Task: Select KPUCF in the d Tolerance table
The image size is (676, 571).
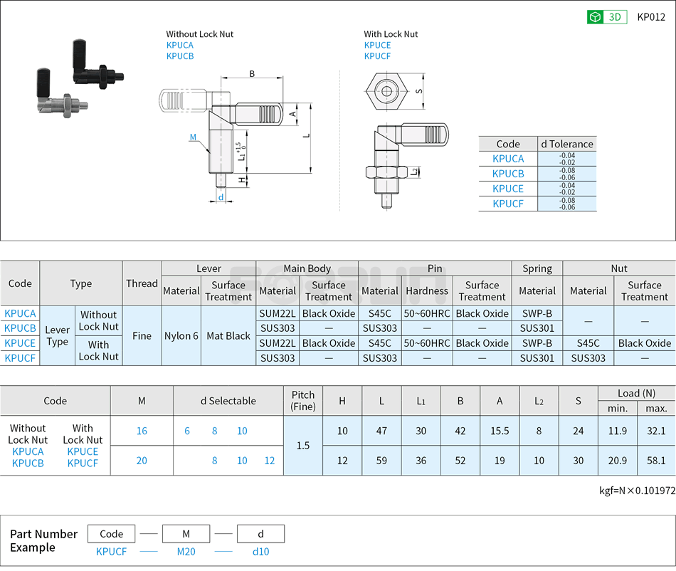Action: point(507,204)
